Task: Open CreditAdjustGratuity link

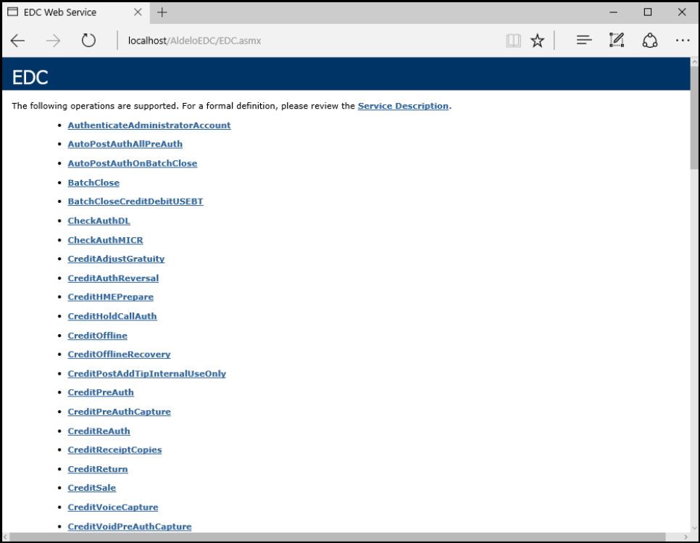Action: 116,259
